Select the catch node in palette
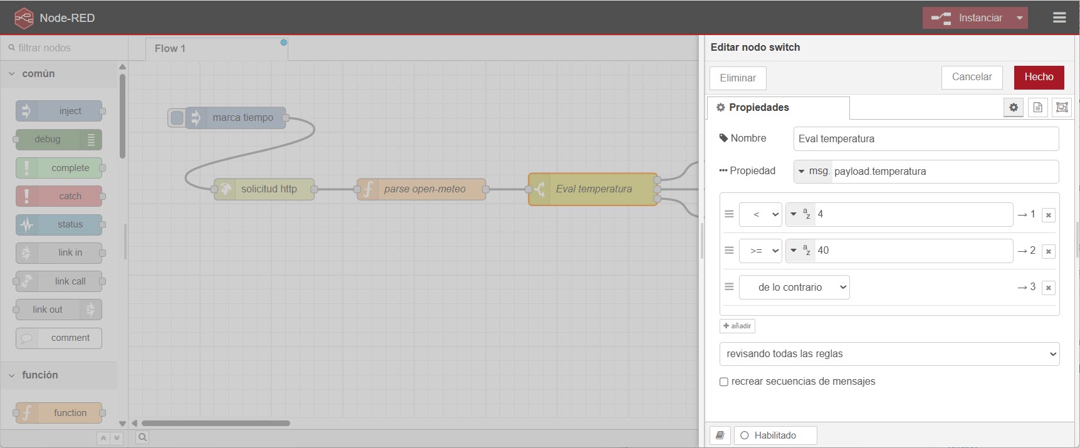This screenshot has height=448, width=1080. pyautogui.click(x=59, y=196)
